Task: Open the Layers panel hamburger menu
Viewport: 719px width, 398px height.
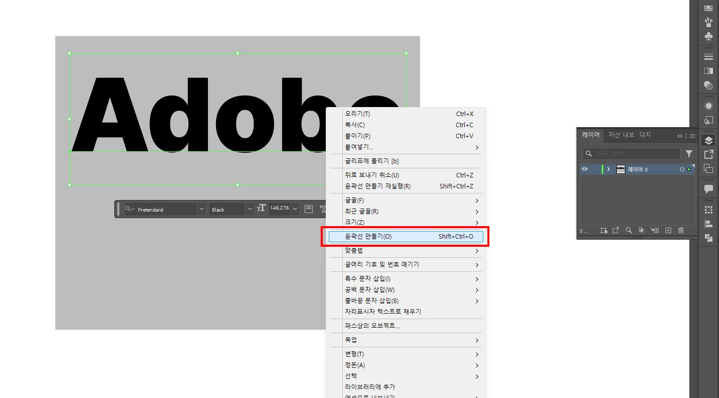Action: (692, 136)
